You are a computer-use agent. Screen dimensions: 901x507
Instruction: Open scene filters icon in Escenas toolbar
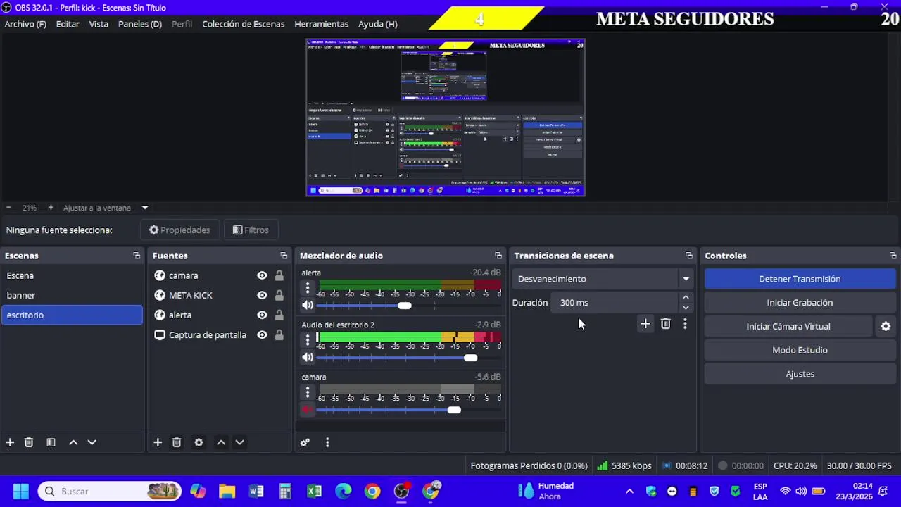(x=51, y=442)
